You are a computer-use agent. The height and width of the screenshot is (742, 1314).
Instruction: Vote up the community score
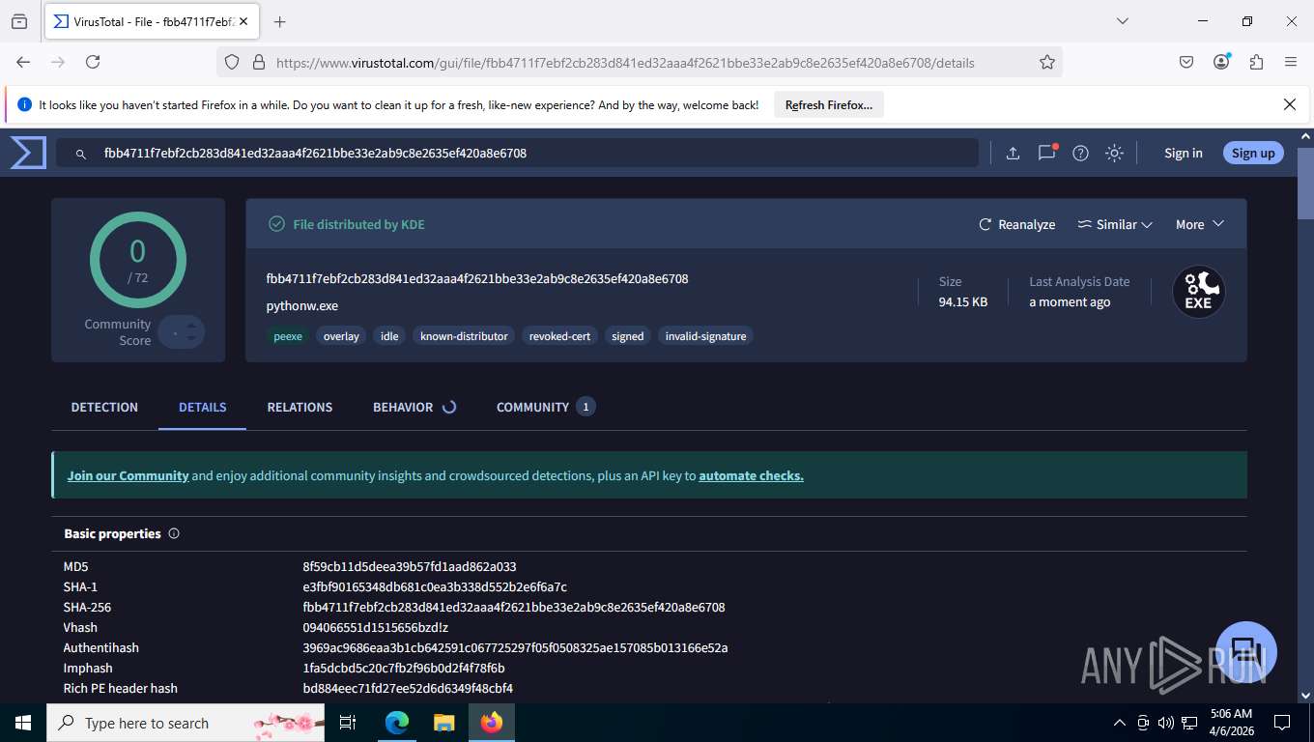click(x=191, y=325)
